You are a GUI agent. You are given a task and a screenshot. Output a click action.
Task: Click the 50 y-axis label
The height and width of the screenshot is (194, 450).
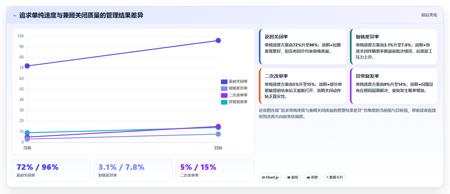(x=22, y=89)
